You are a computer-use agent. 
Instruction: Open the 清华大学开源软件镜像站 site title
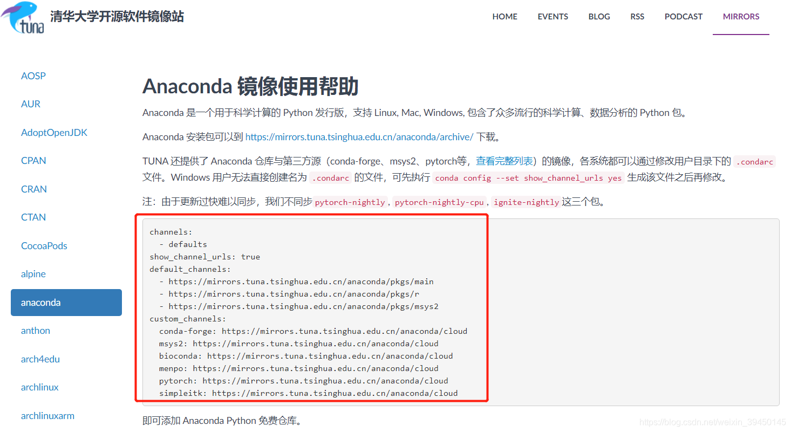click(117, 16)
